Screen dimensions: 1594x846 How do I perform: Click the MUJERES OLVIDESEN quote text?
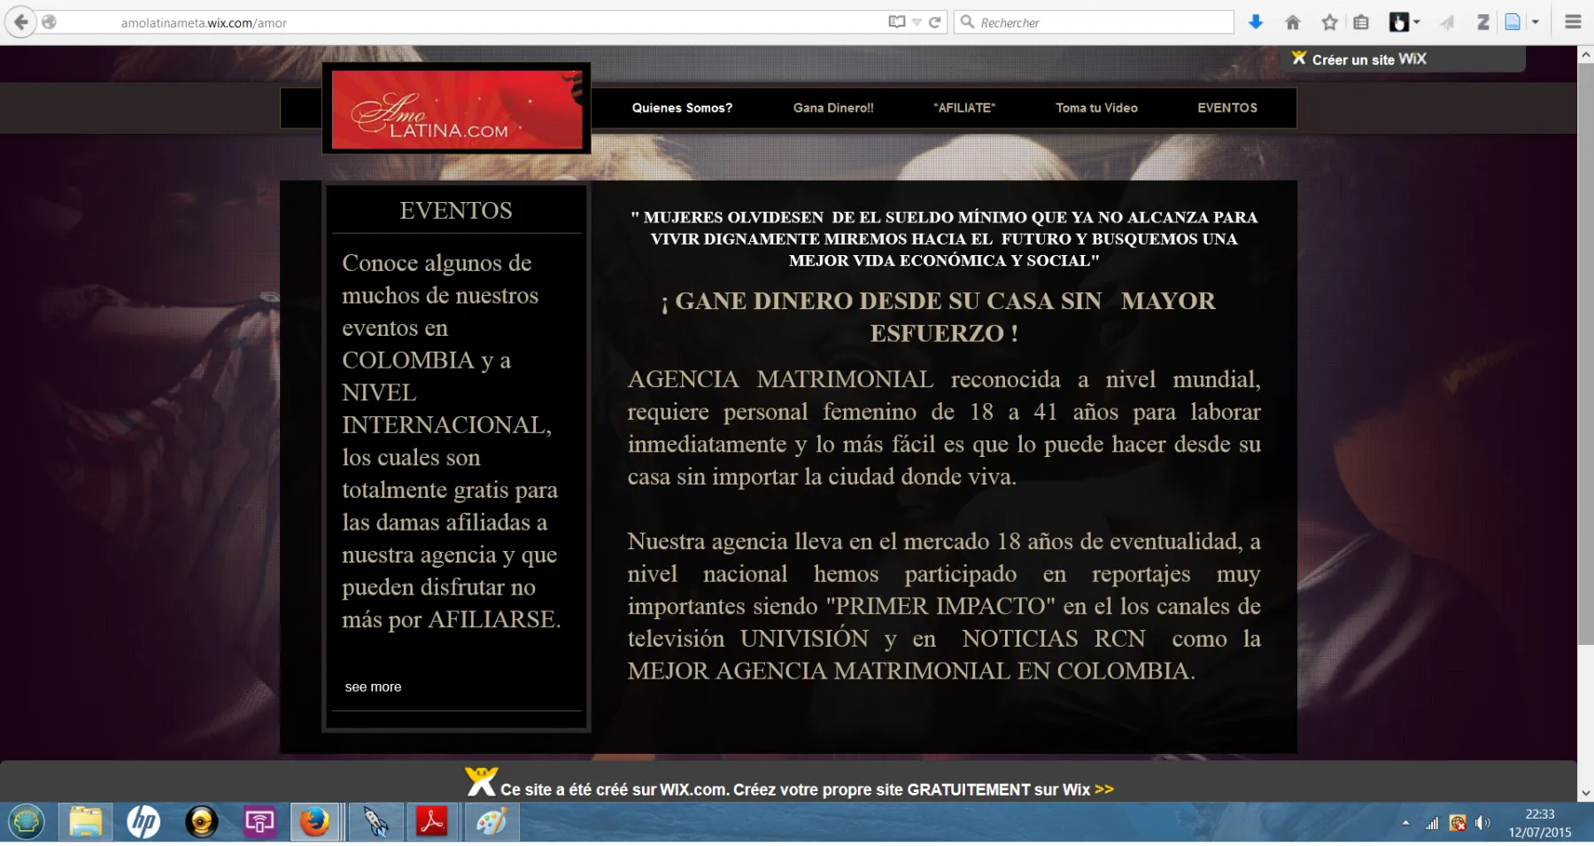point(944,238)
